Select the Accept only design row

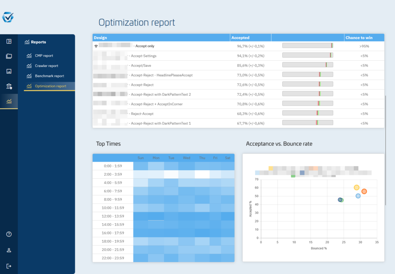(238, 46)
